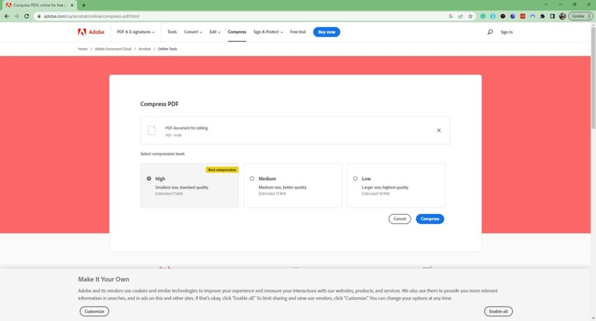
Task: Click the Sign In link
Action: point(506,32)
